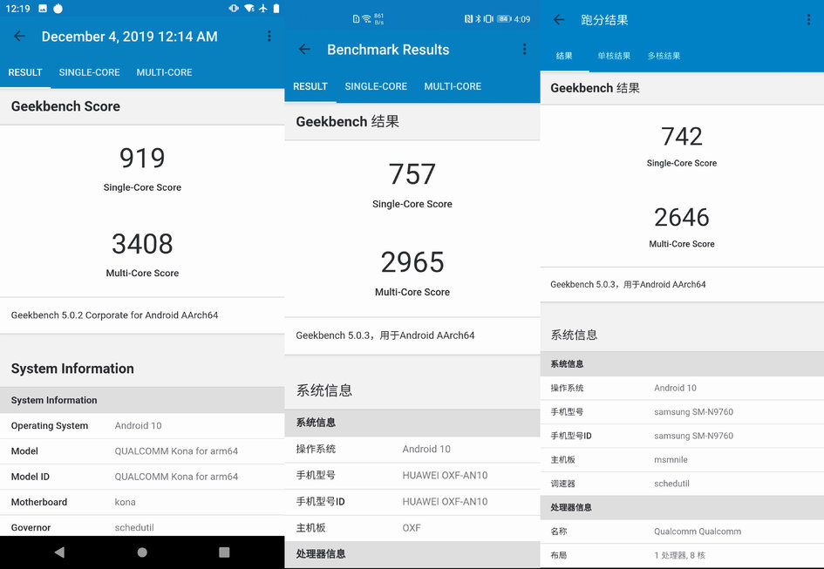Switch to the 单核结果 tab

click(614, 56)
